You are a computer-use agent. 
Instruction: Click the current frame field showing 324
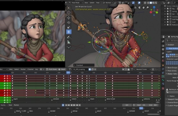point(127,105)
